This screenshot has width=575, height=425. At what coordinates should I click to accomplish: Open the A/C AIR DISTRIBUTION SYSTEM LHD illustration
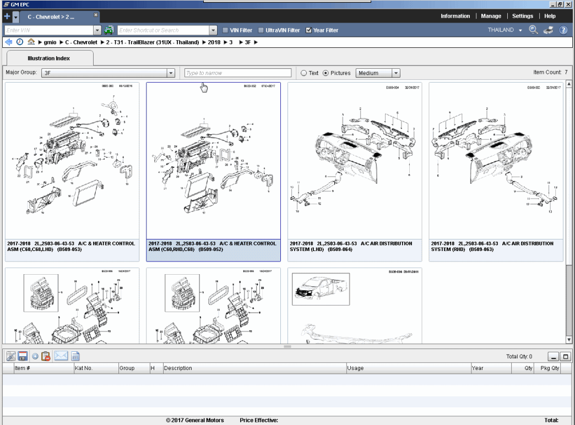[x=354, y=165]
